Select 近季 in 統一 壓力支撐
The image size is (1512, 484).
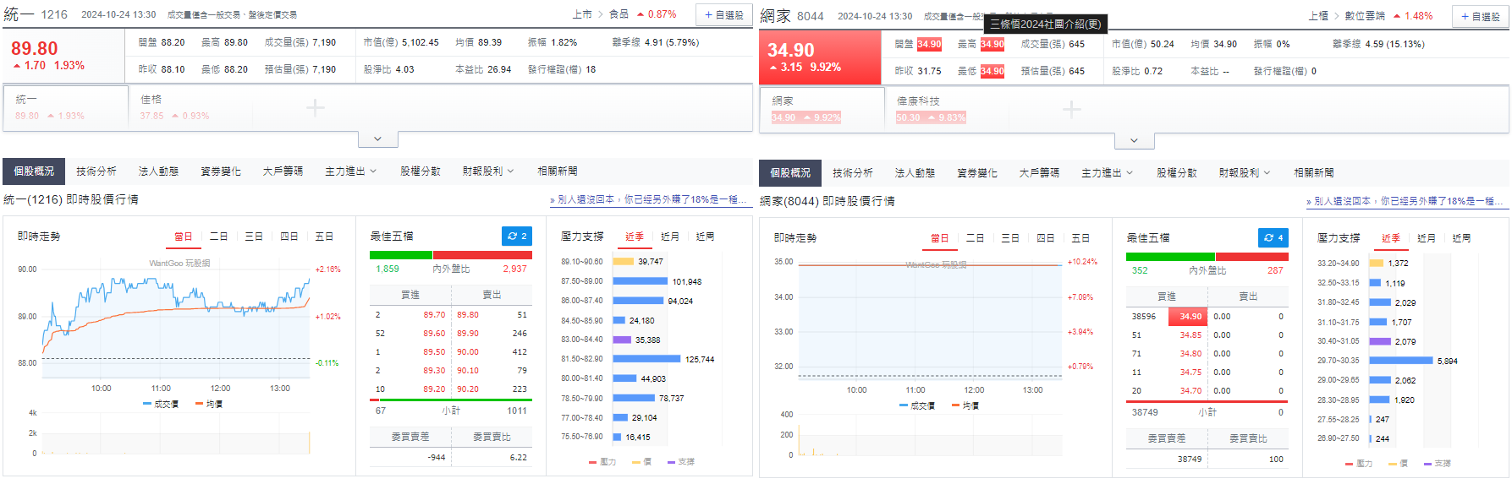635,237
